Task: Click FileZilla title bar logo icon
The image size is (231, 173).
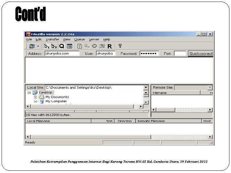Action: tap(28, 34)
